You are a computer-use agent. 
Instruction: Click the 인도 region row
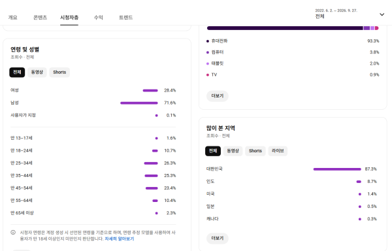[291, 182]
